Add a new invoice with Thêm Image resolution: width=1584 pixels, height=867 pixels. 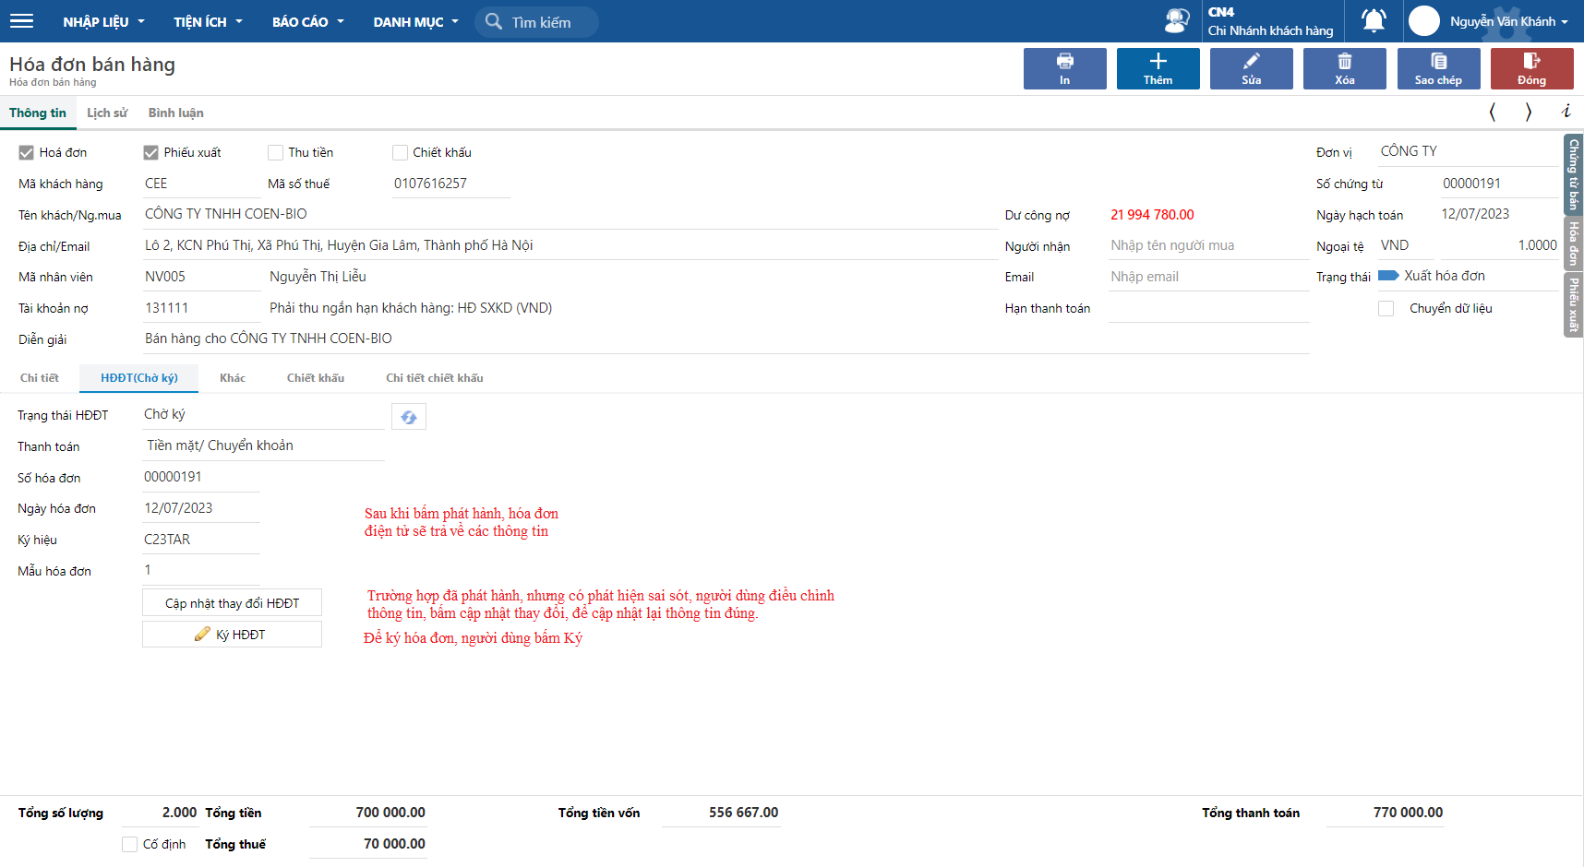click(1158, 69)
